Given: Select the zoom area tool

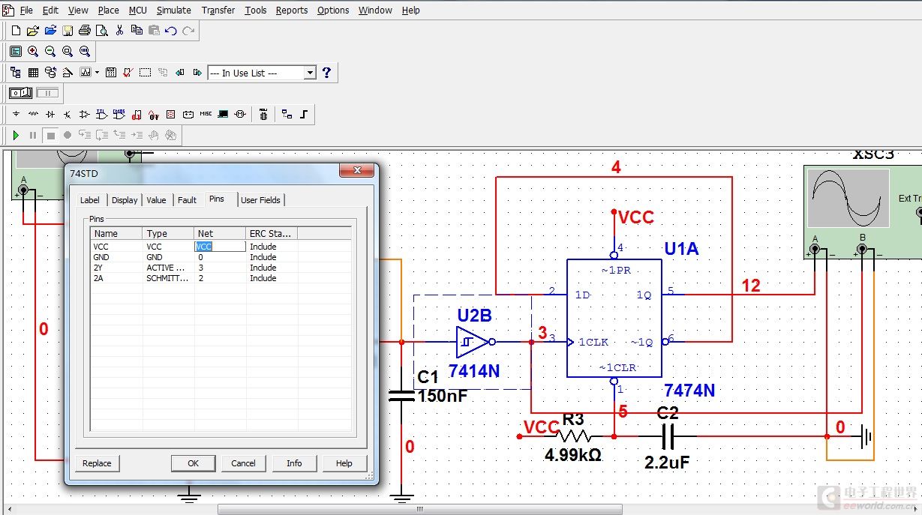Looking at the screenshot, I should (x=68, y=51).
